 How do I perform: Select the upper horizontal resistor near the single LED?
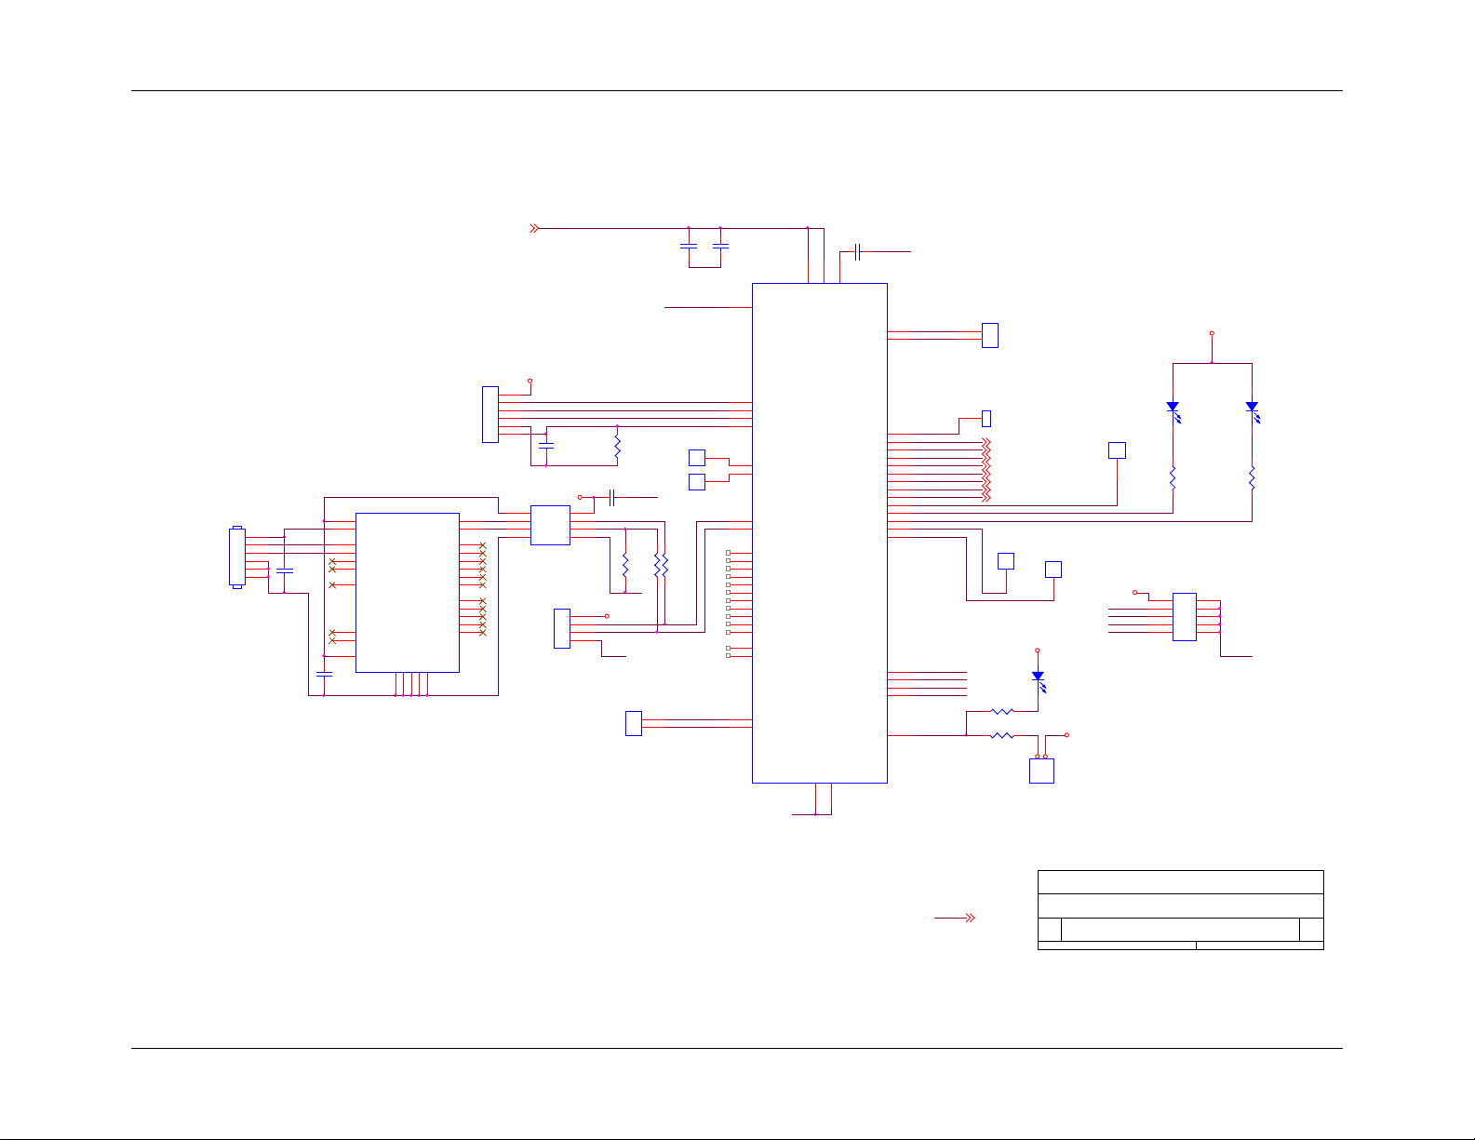pyautogui.click(x=1002, y=711)
